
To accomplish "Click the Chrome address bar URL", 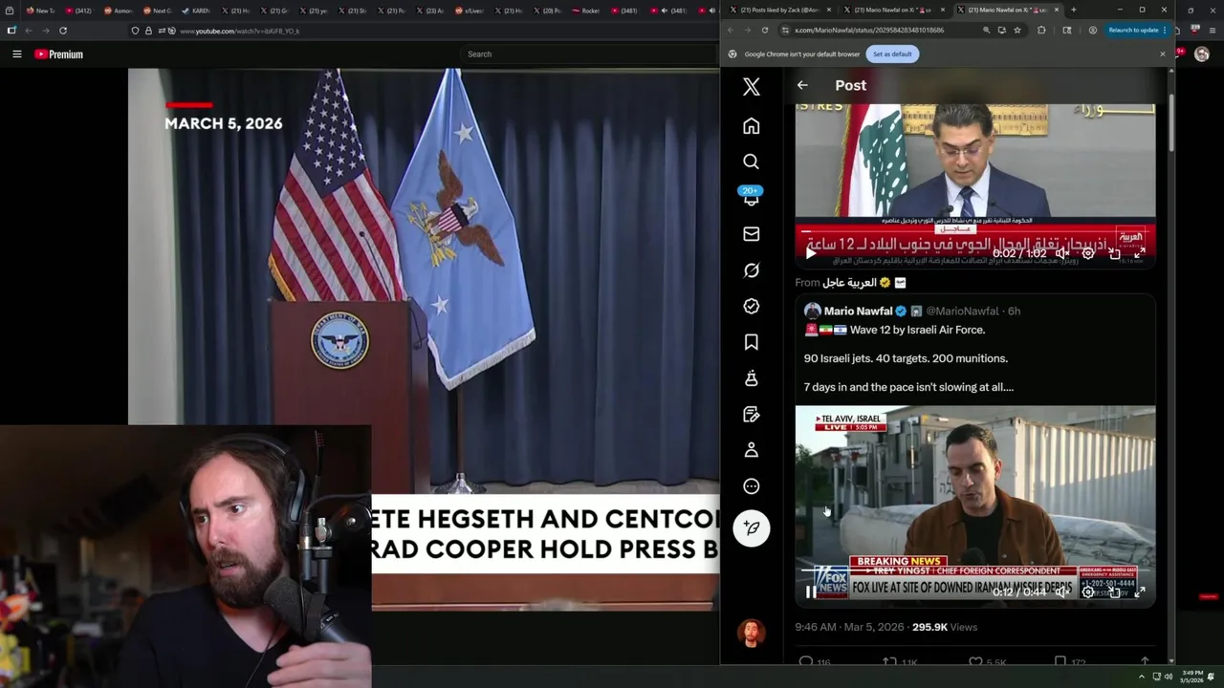I will pos(870,30).
